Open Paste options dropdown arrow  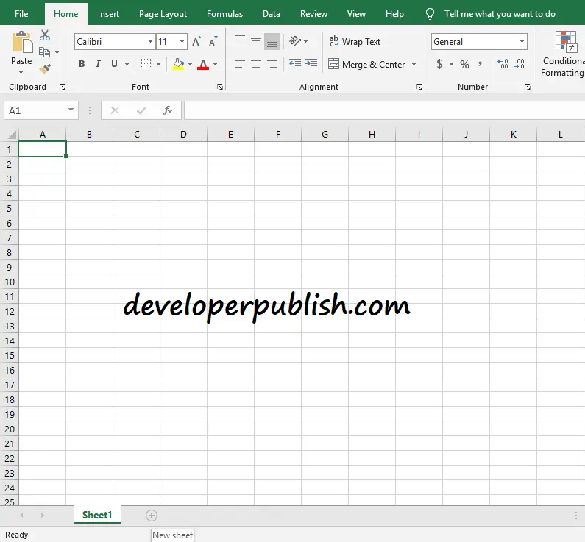point(21,72)
